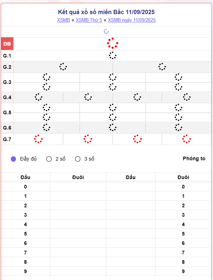Open the XSMB breadcrumb link
This screenshot has width=213, height=280.
point(63,20)
